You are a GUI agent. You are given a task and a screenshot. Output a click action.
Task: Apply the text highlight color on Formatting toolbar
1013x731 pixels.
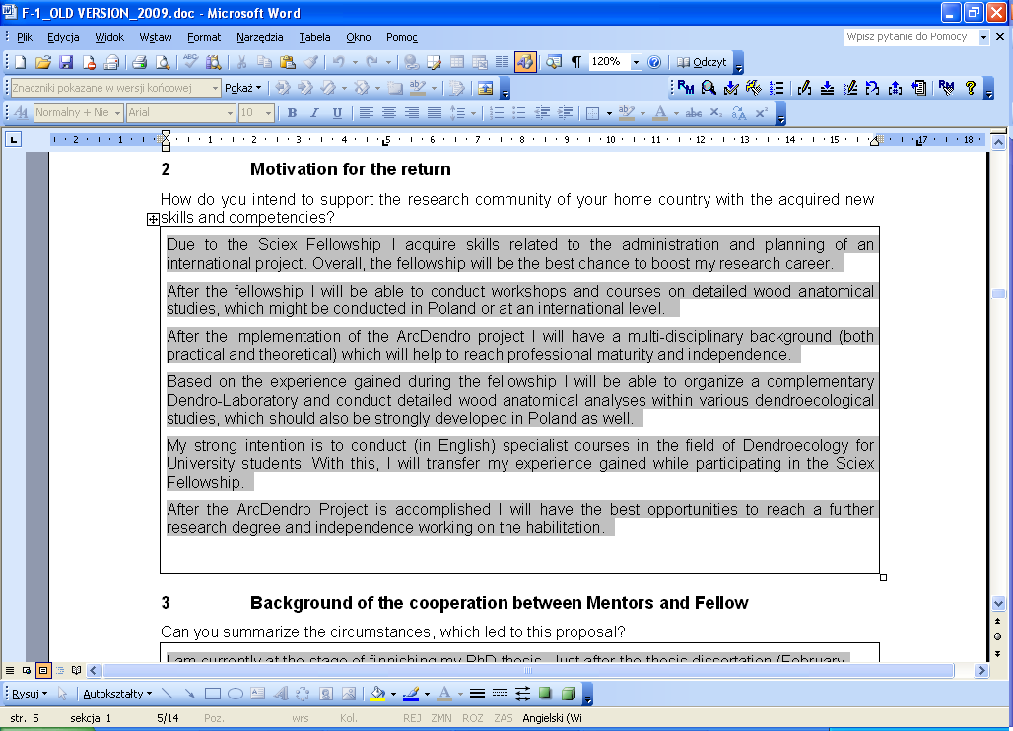point(626,113)
